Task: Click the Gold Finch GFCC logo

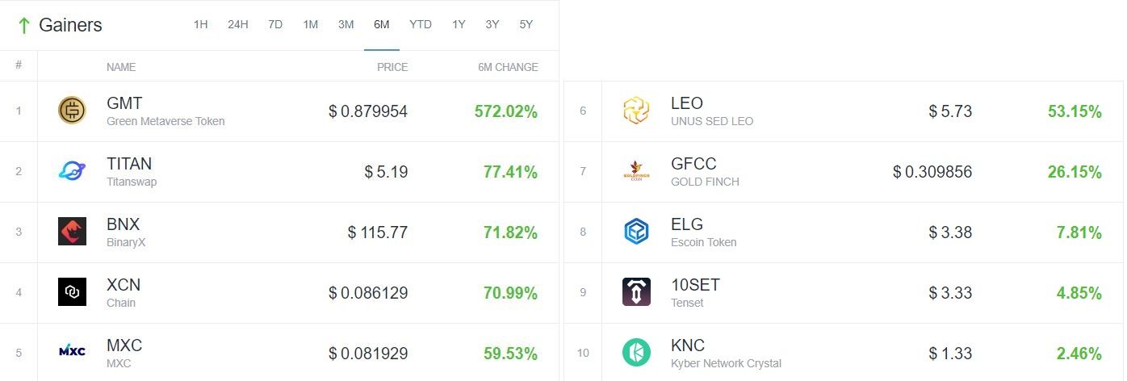Action: tap(636, 171)
